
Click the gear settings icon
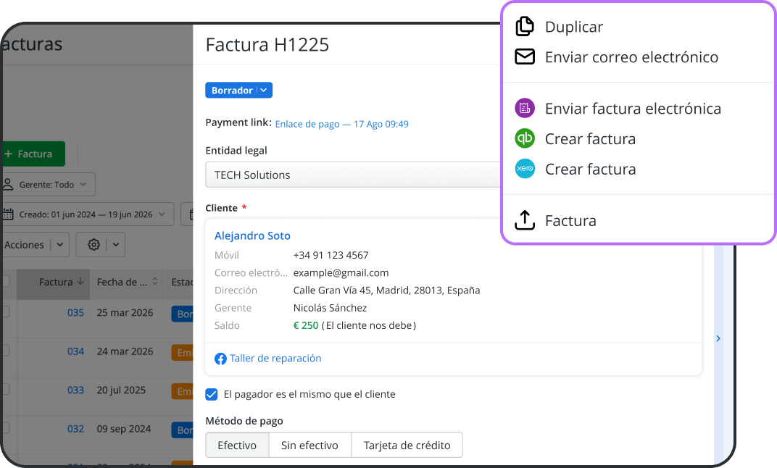94,245
